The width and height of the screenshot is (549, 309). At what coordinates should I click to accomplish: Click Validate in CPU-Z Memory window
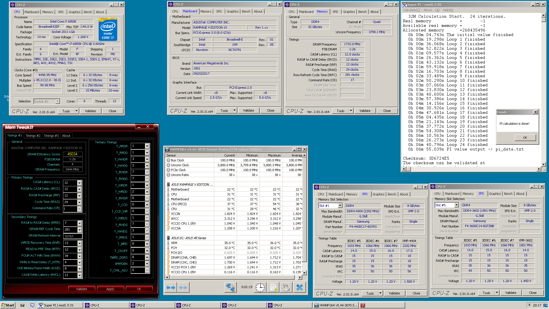click(x=365, y=111)
